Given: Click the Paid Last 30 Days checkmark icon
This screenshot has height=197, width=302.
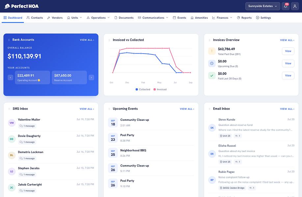Looking at the screenshot, I should pyautogui.click(x=212, y=76).
